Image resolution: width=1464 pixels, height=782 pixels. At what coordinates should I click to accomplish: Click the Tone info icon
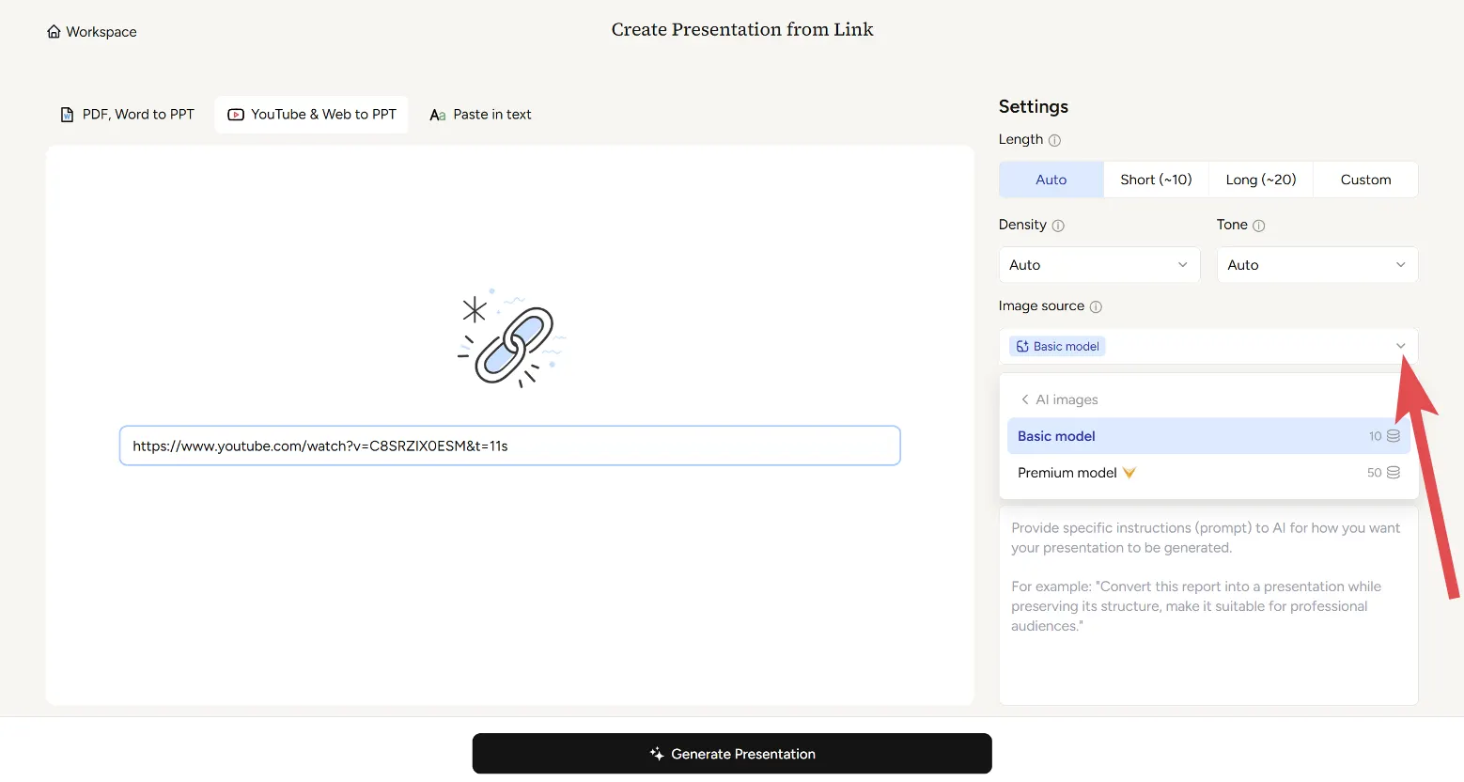coord(1259,226)
